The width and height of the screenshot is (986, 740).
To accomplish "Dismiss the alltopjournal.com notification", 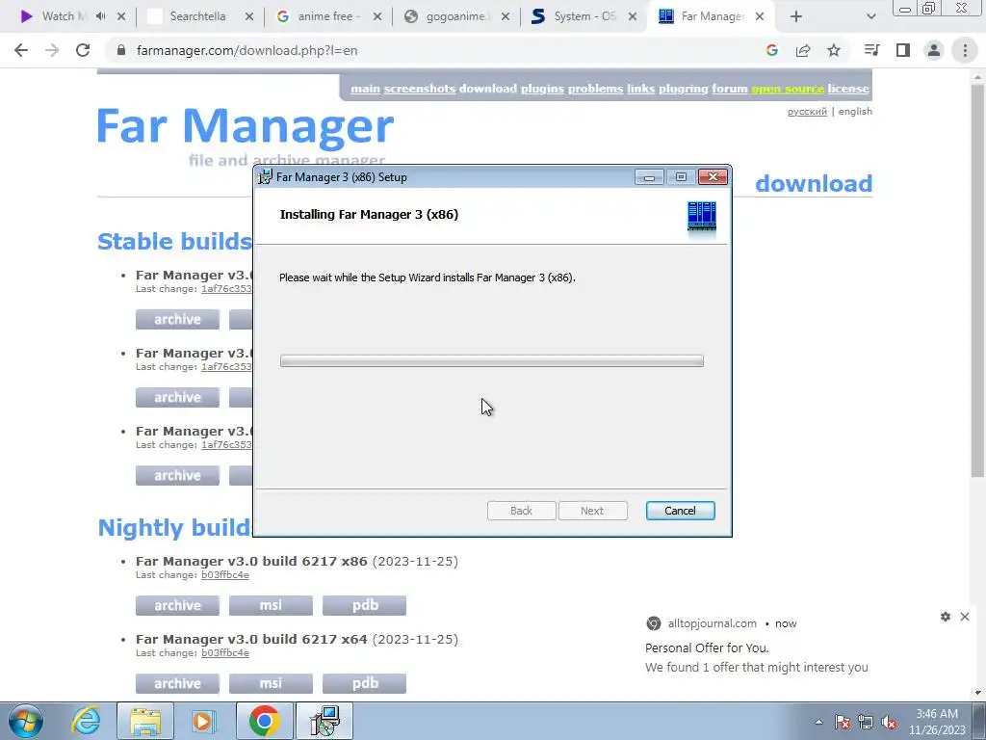I will pos(965,617).
